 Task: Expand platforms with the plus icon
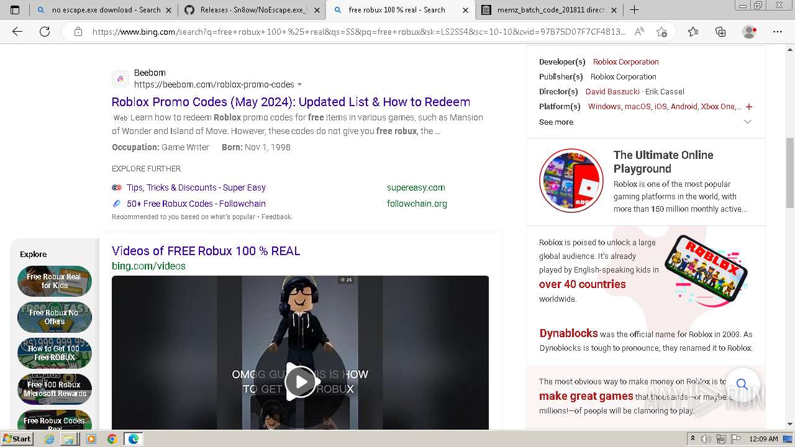point(749,107)
